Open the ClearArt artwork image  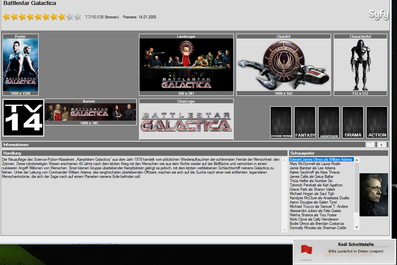284,65
